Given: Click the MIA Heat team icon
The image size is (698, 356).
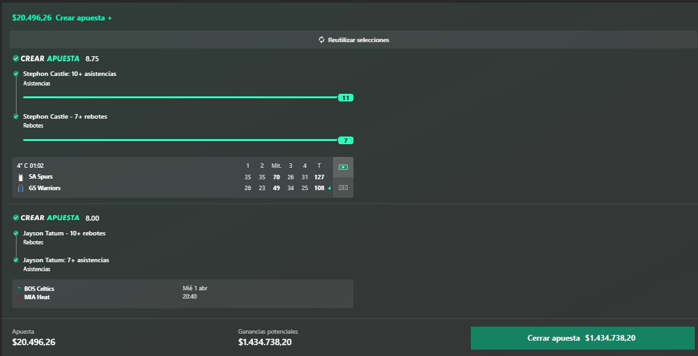Looking at the screenshot, I should pyautogui.click(x=19, y=298).
